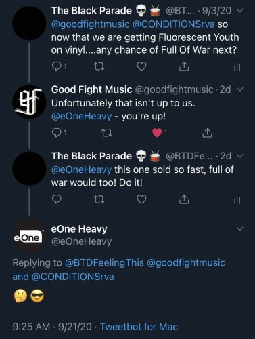The image size is (255, 339).
Task: Open the chevron menu on the 9/3/20 tweet
Action: [x=240, y=11]
